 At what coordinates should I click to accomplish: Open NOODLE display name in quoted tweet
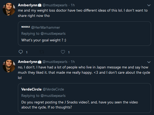26,27
